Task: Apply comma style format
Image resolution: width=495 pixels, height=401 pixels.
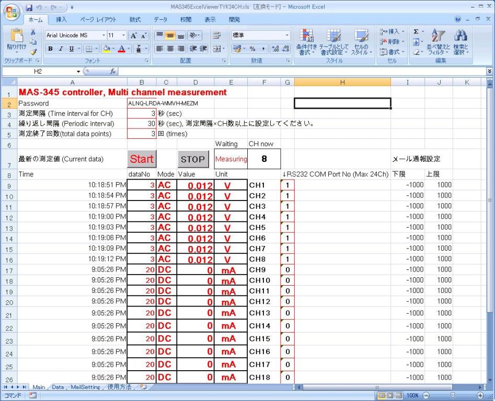Action: pyautogui.click(x=262, y=49)
